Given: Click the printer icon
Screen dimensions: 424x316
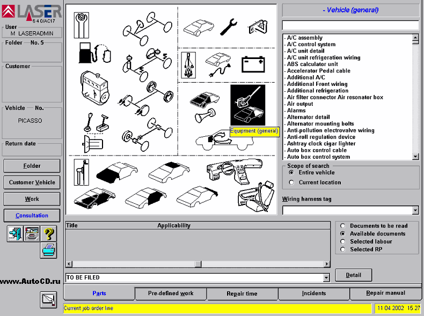Looking at the screenshot, I should coord(48,250).
